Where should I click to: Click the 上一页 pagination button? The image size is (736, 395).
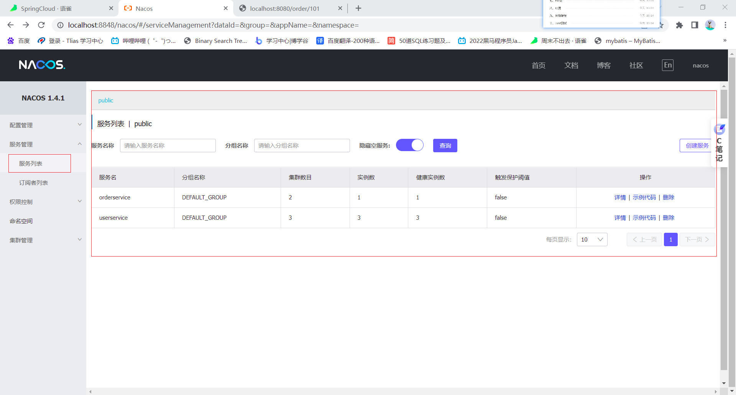[644, 239]
